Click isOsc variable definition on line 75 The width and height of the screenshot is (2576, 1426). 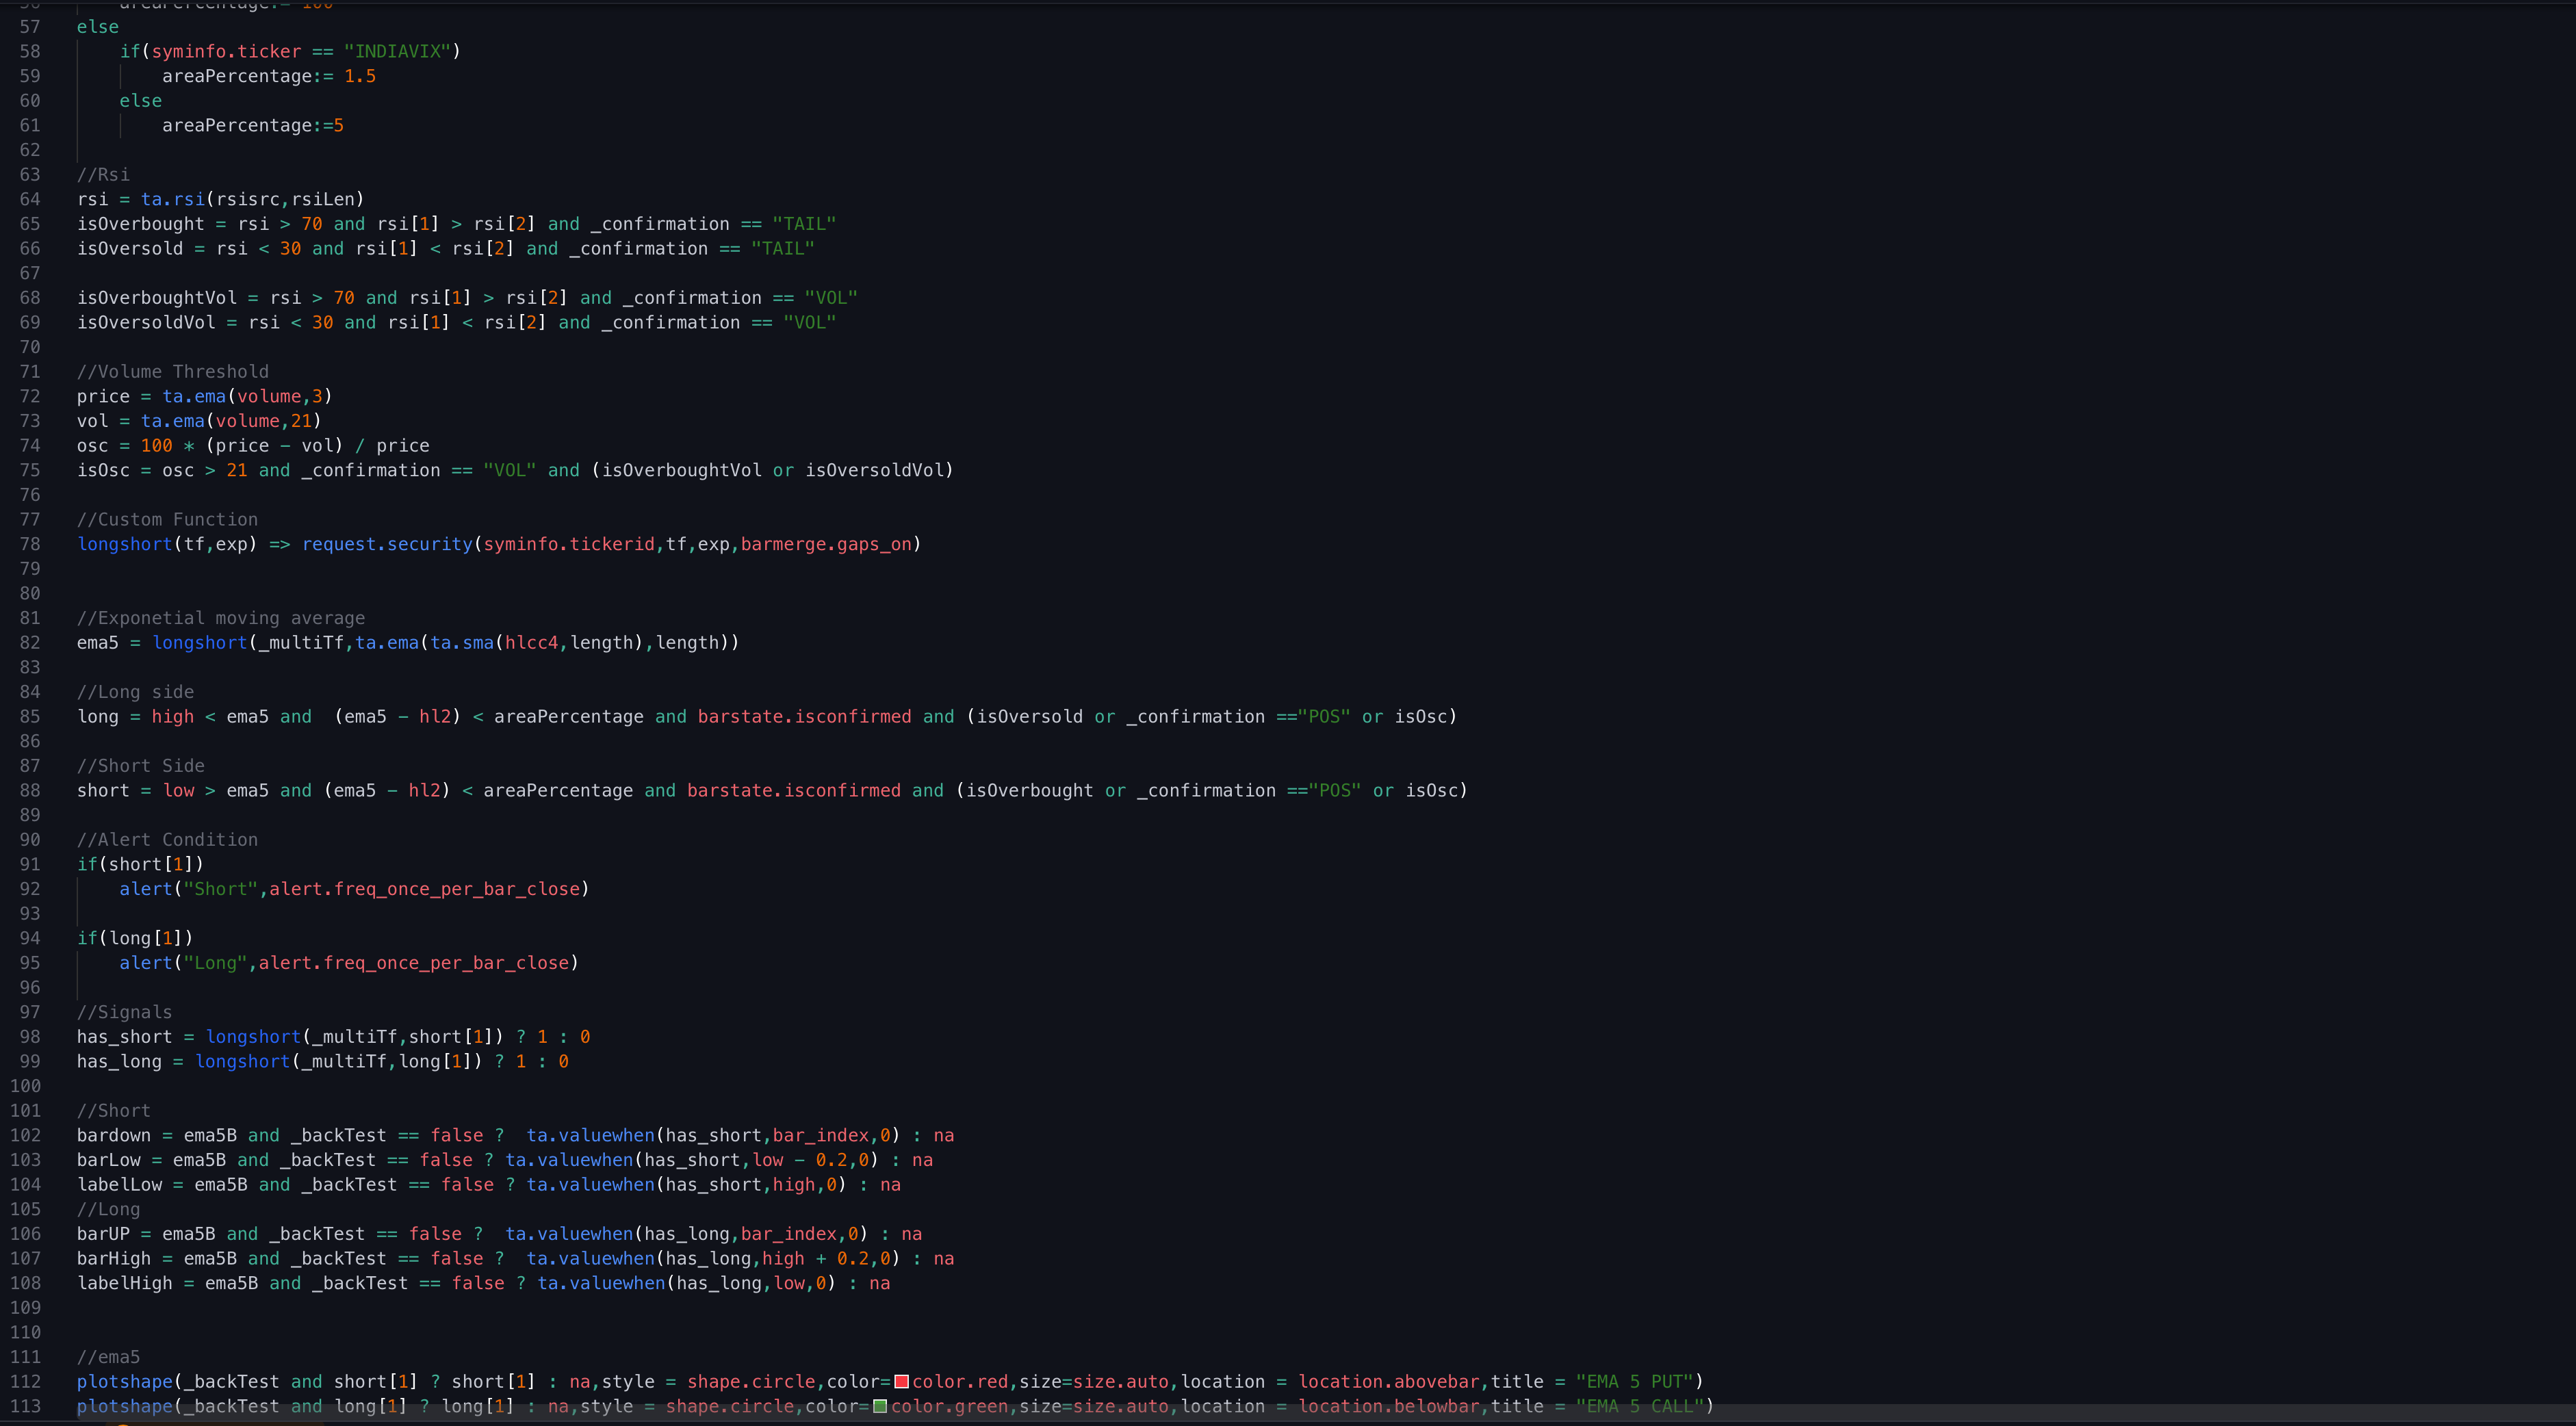point(103,470)
